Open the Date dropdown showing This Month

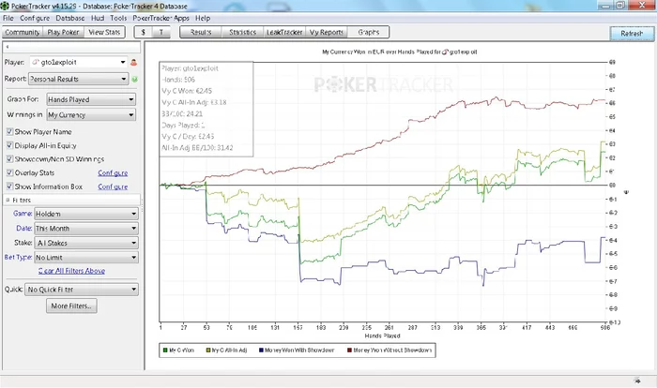point(86,229)
